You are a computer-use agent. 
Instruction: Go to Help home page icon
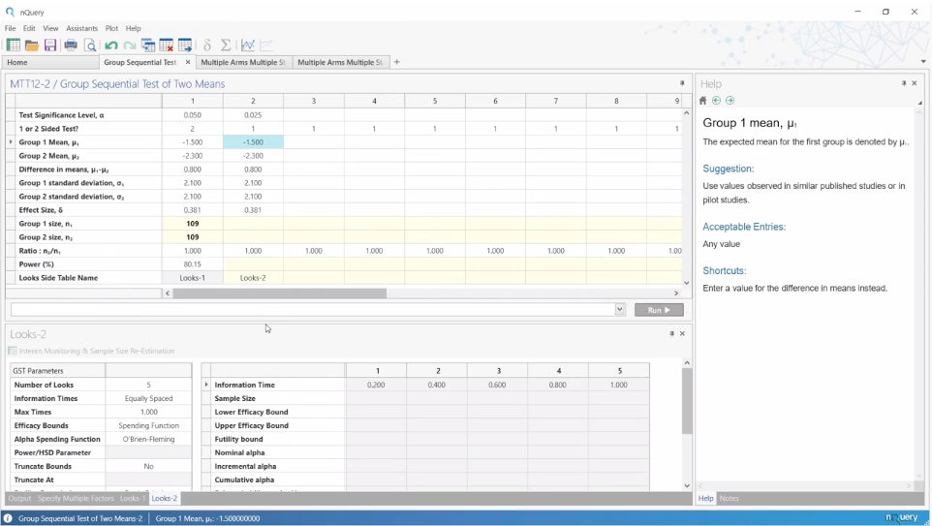703,101
